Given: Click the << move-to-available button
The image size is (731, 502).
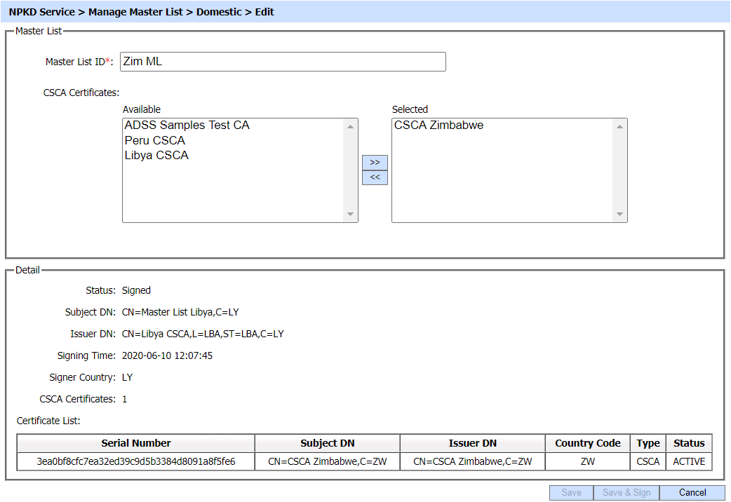Looking at the screenshot, I should [x=375, y=177].
